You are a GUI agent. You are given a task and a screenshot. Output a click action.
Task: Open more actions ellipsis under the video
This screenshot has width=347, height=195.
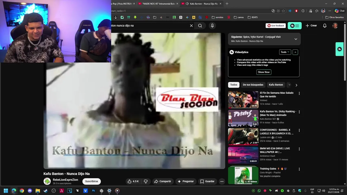[222, 181]
